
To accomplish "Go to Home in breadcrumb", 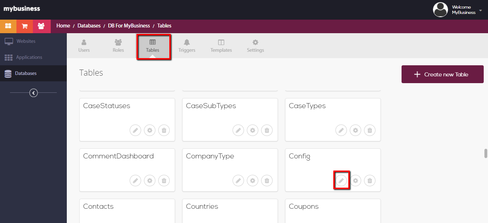I will 63,26.
